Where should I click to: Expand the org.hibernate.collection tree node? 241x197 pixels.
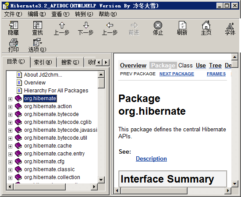pos(10,178)
